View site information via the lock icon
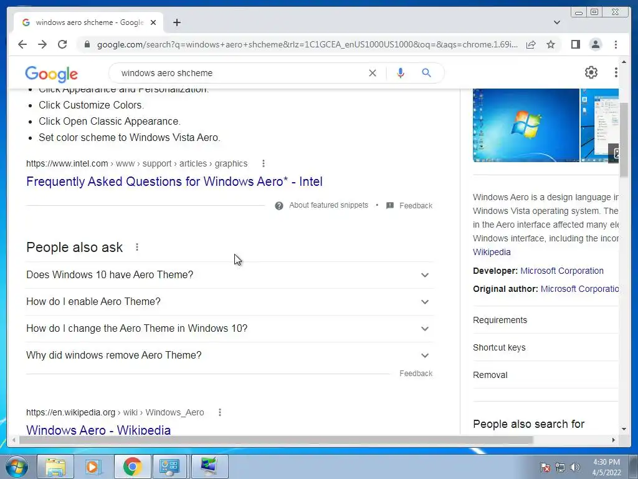This screenshot has width=638, height=479. (x=87, y=44)
